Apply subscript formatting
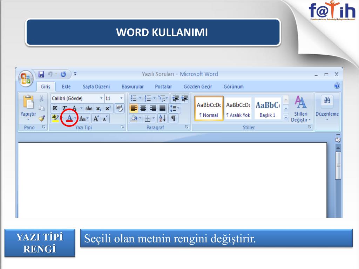The image size is (359, 269). coord(99,109)
